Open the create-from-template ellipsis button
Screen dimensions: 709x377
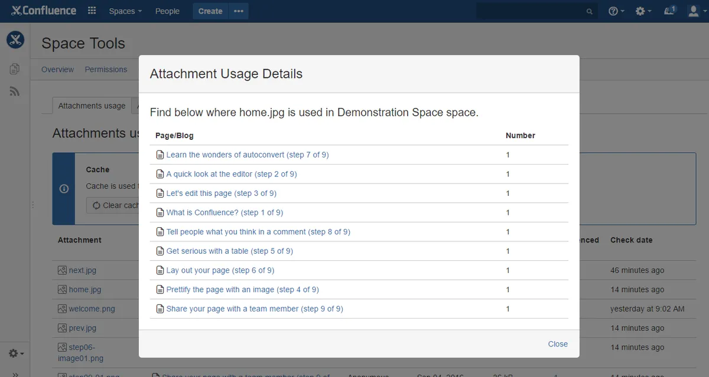239,11
